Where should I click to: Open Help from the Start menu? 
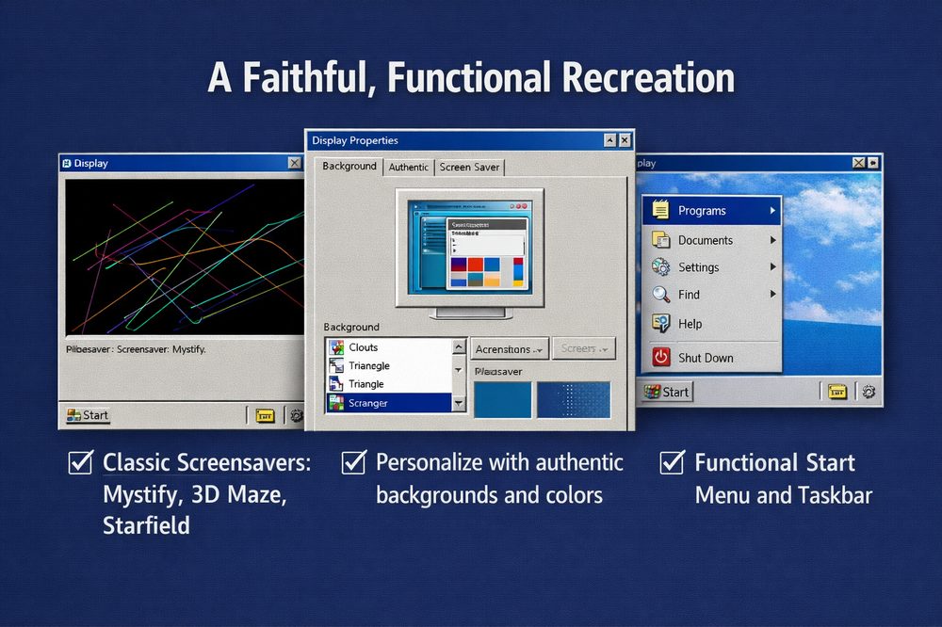point(712,324)
